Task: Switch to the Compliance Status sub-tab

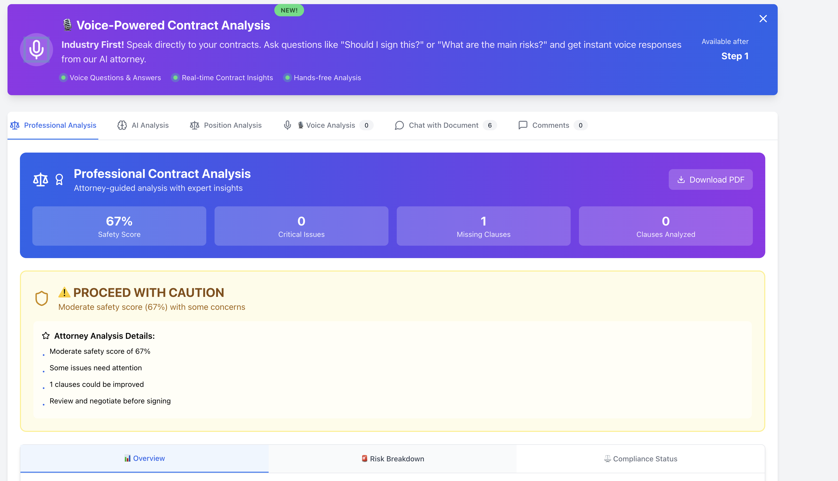Action: (640, 459)
